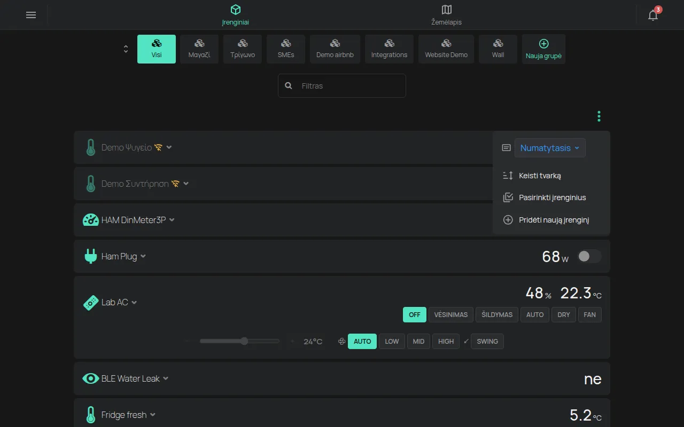Select VĖSINIMAS mode for Lab AC

click(451, 315)
